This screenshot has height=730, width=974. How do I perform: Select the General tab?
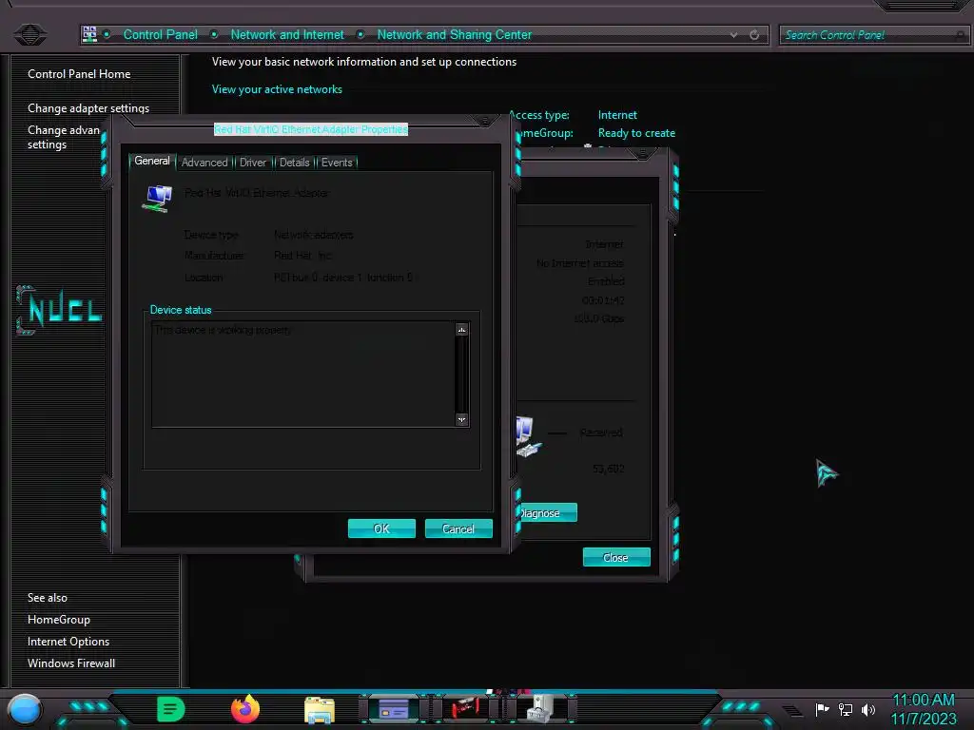tap(151, 161)
